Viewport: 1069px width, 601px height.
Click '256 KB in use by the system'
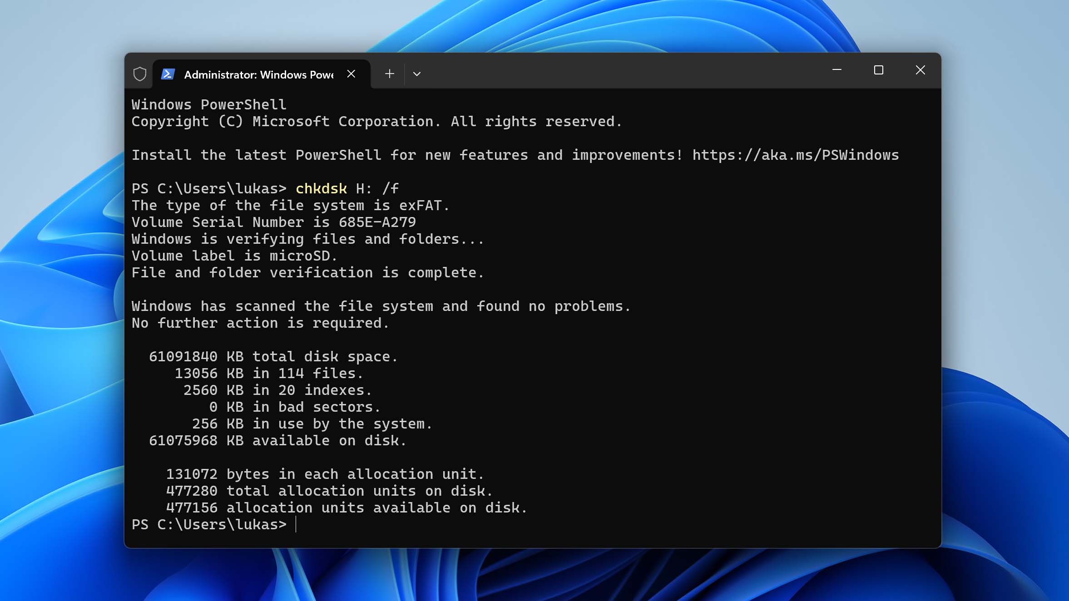coord(312,424)
